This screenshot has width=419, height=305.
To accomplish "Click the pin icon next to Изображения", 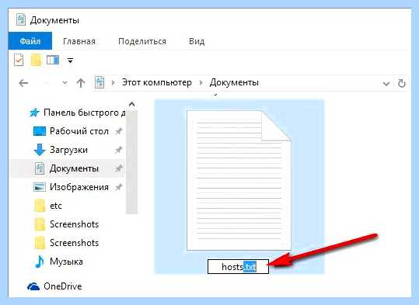I will [119, 187].
